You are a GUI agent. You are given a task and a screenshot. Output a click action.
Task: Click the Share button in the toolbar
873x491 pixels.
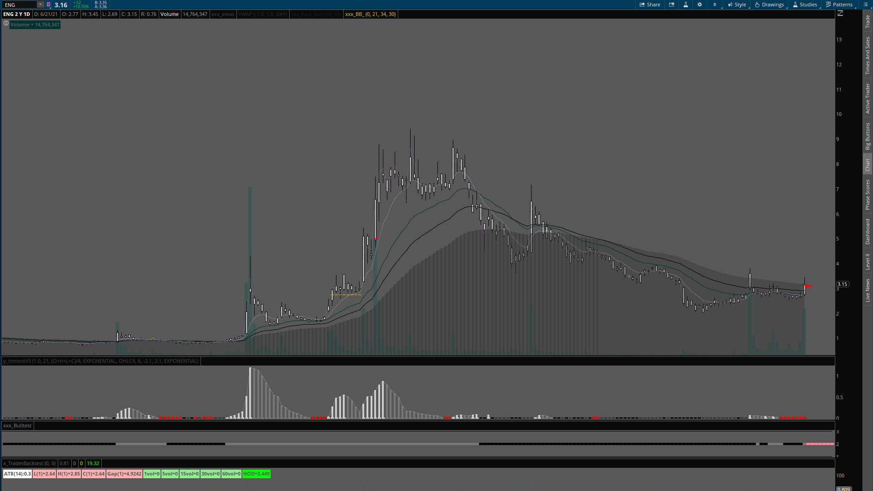[x=650, y=5]
